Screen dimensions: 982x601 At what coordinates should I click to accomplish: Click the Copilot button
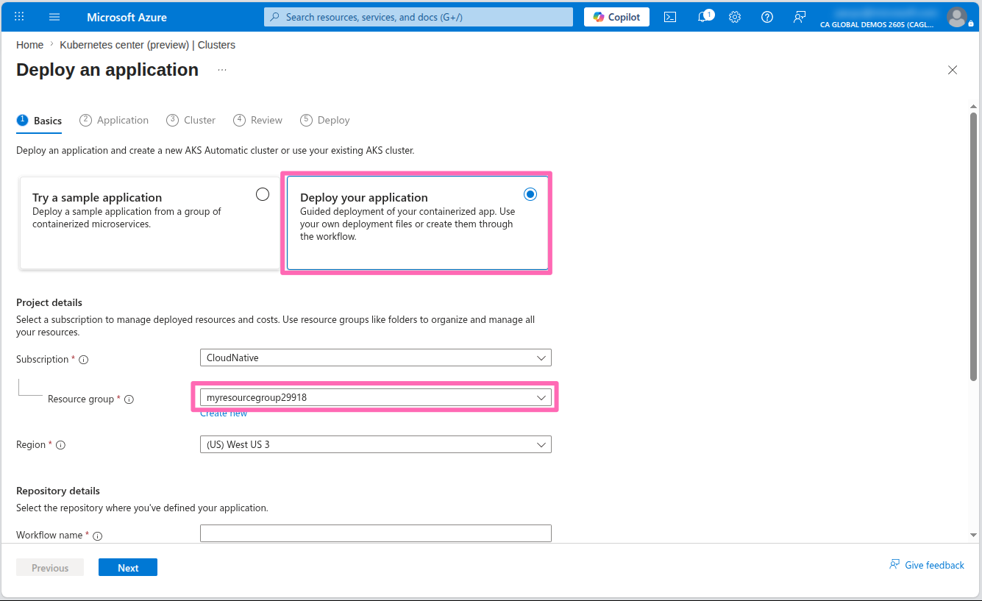616,17
